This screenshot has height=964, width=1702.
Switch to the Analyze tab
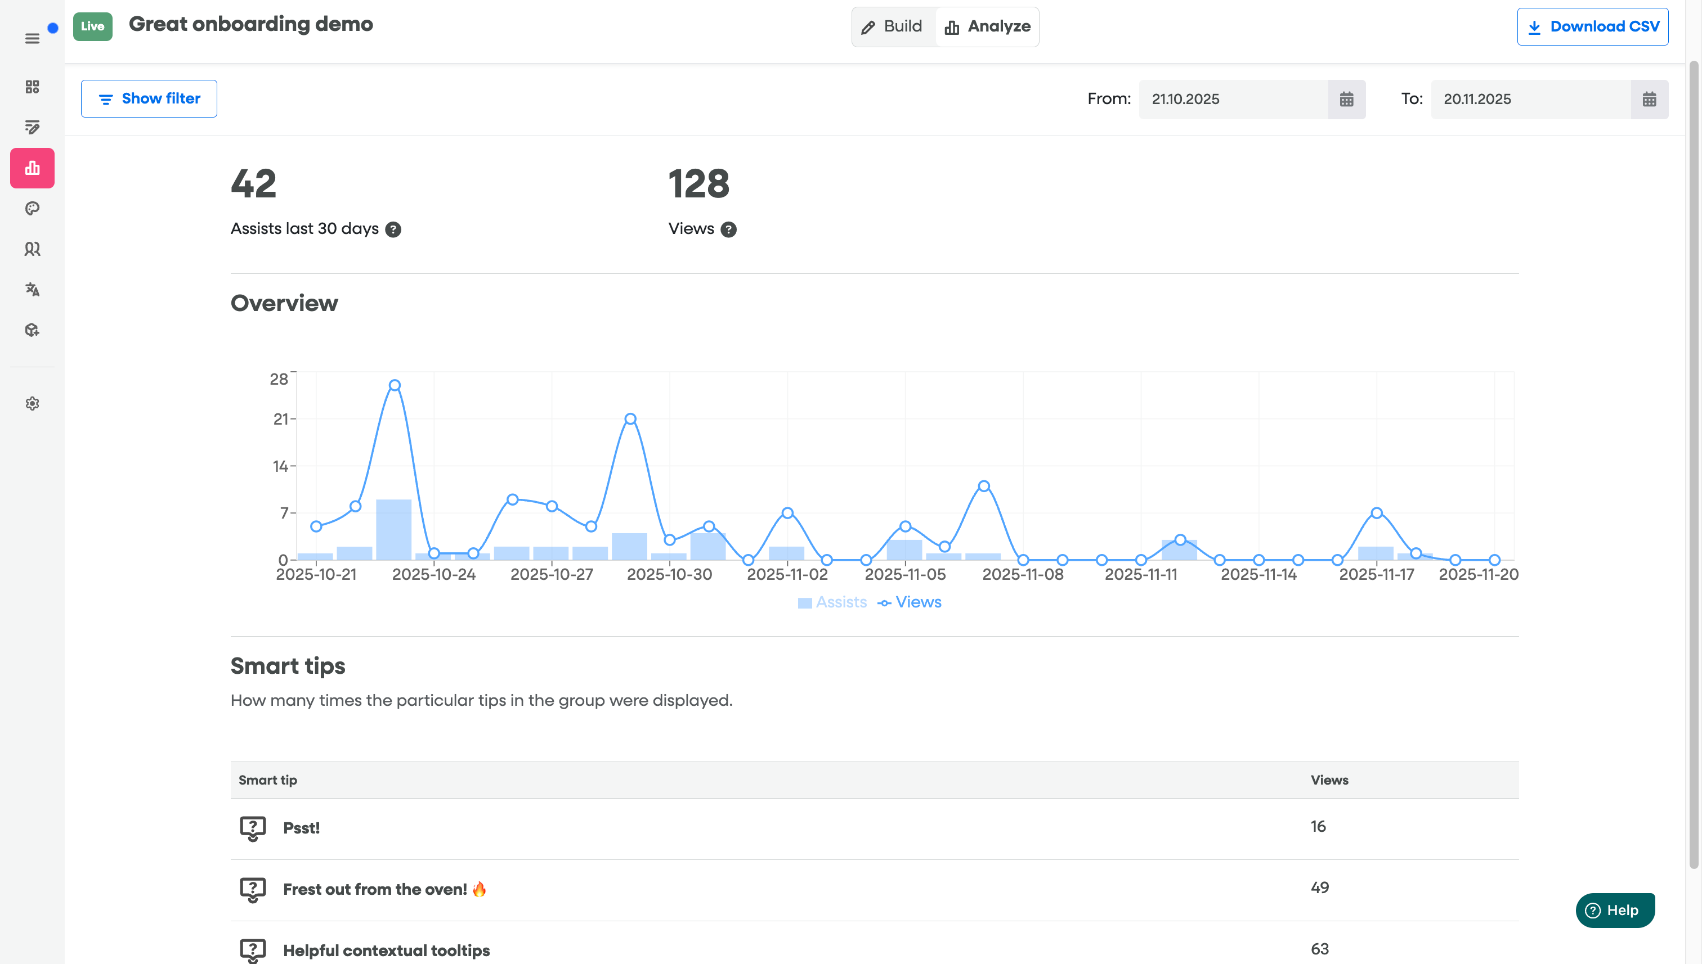987,26
